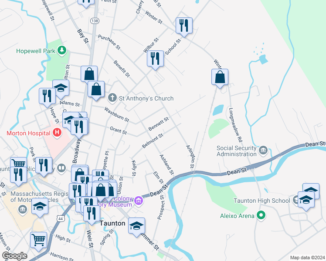Click the Bennett St street label
Viewport: 326px width, 261px height.
159,124
